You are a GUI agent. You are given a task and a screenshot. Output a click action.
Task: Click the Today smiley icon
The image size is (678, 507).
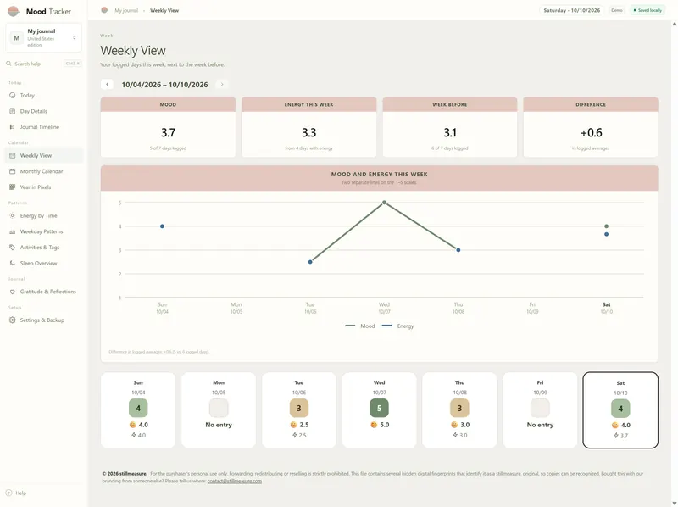[12, 95]
